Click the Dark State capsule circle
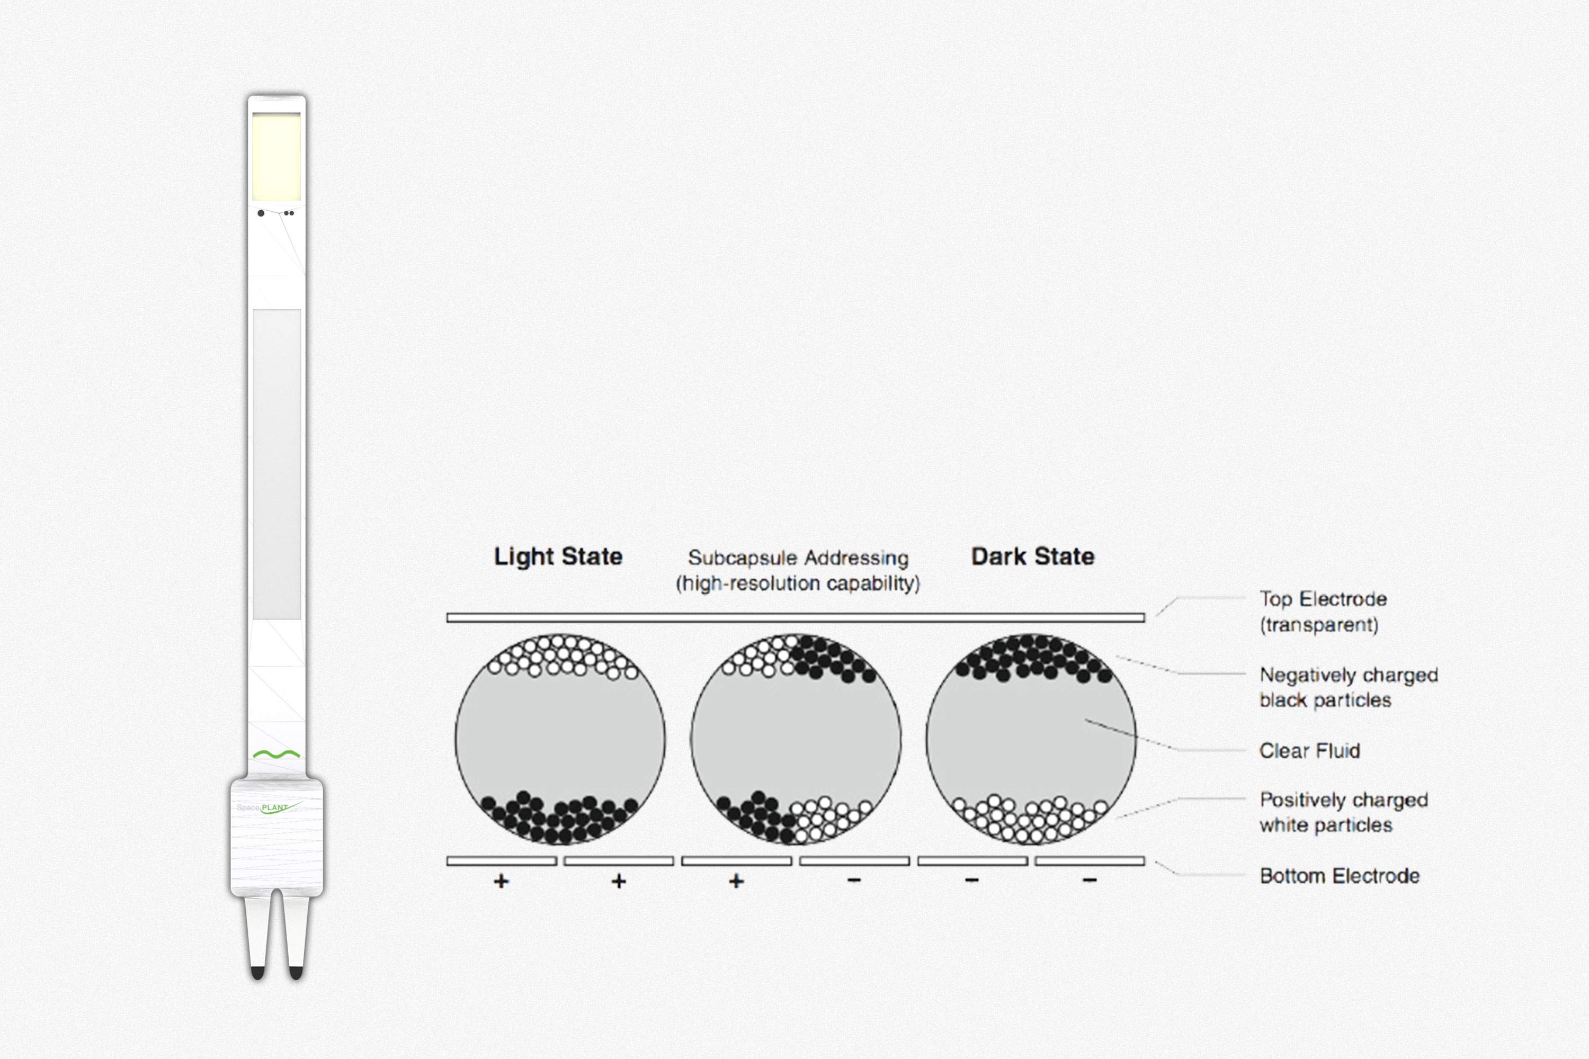 click(1031, 739)
